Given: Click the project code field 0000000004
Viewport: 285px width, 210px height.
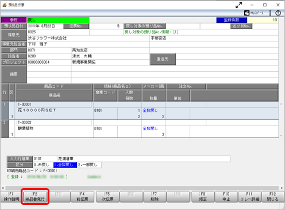Looking at the screenshot, I should click(49, 62).
